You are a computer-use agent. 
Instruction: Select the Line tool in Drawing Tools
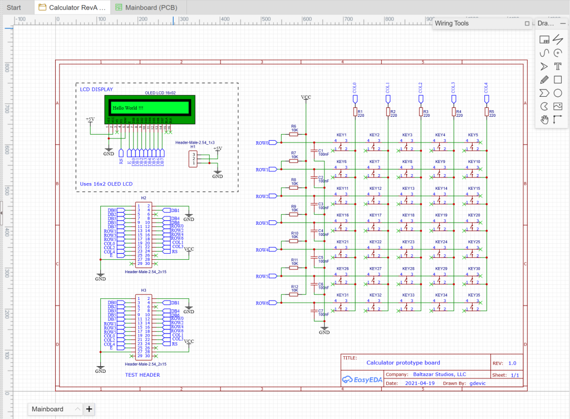pos(558,40)
